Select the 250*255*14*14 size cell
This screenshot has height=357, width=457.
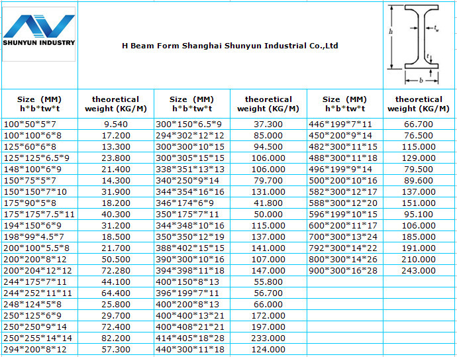pos(38,338)
